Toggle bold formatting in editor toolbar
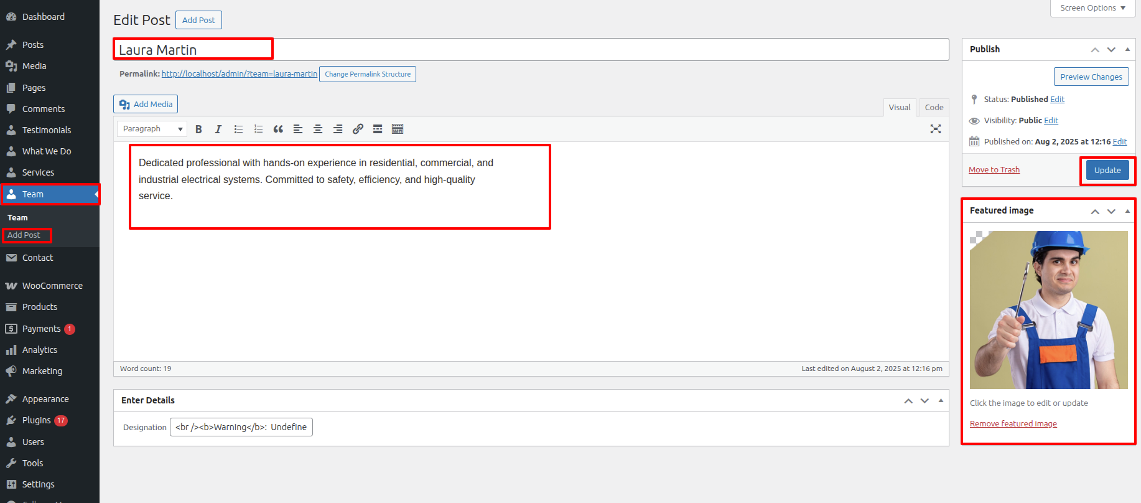This screenshot has width=1141, height=503. [198, 129]
